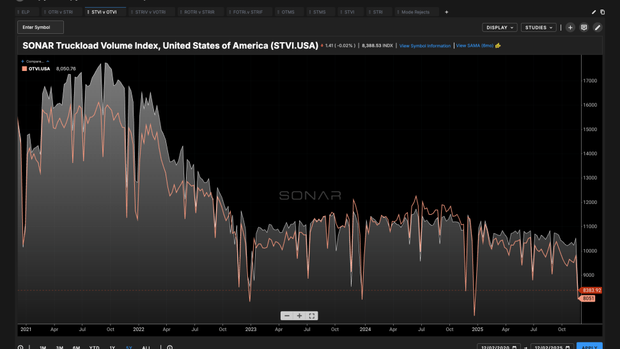Click the plus icon beside Compare
The image size is (620, 349).
[22, 61]
